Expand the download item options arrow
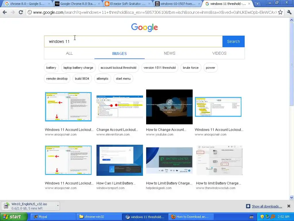 click(x=58, y=206)
